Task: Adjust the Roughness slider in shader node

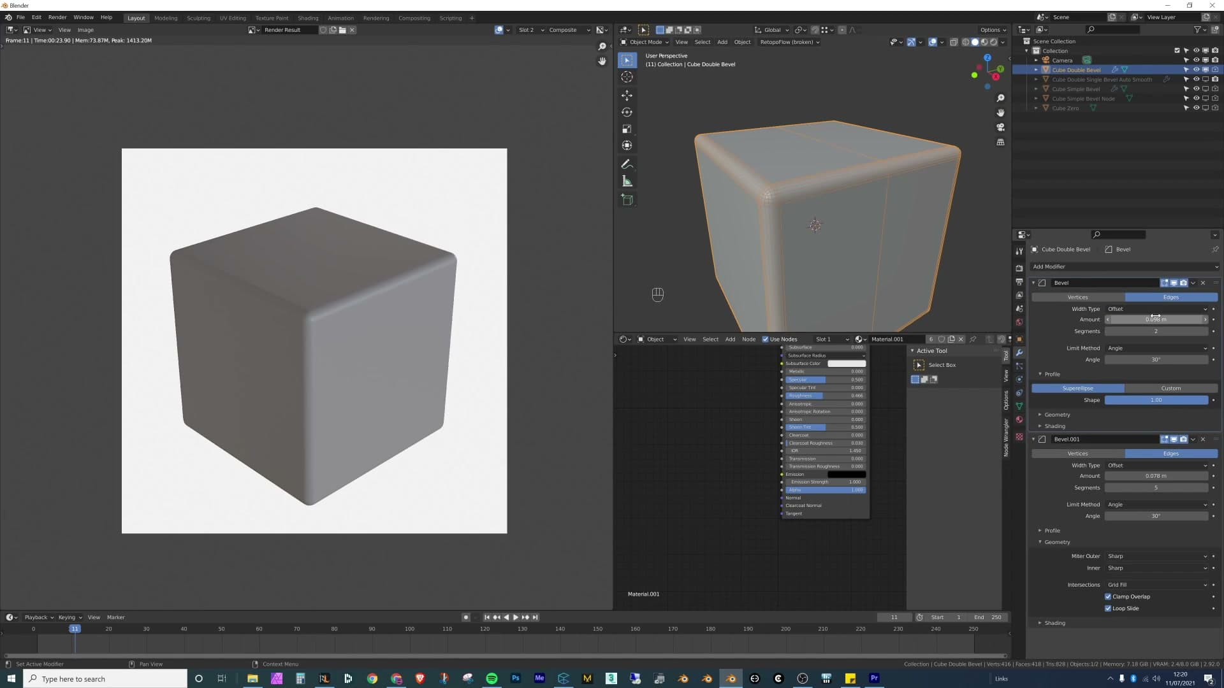Action: [x=825, y=396]
